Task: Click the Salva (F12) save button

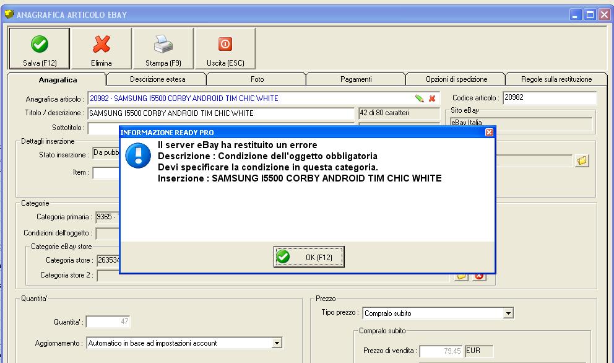Action: (39, 48)
